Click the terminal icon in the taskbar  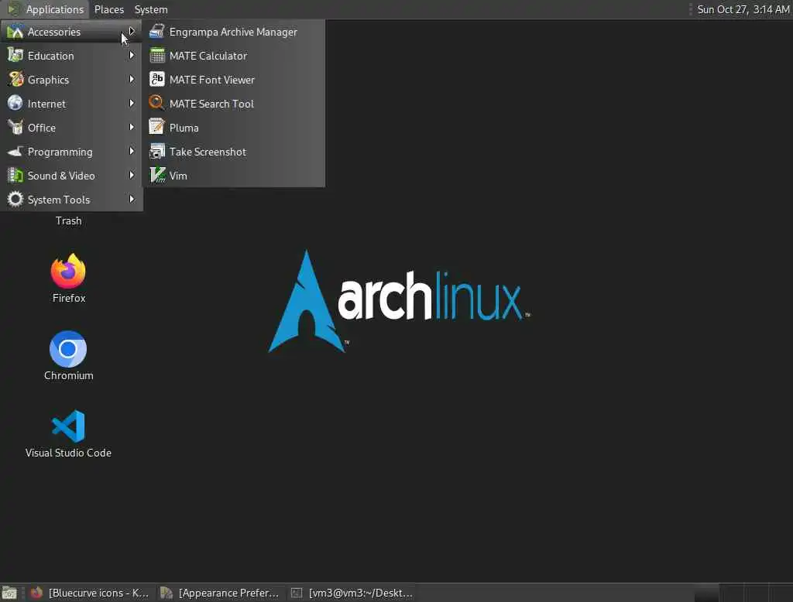tap(297, 593)
